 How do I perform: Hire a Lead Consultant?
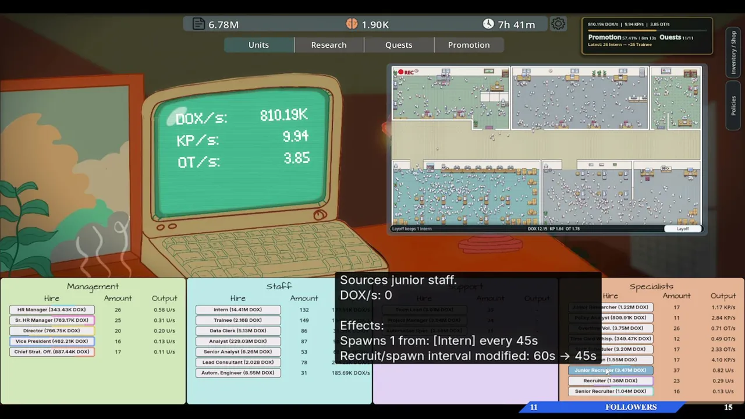[238, 362]
